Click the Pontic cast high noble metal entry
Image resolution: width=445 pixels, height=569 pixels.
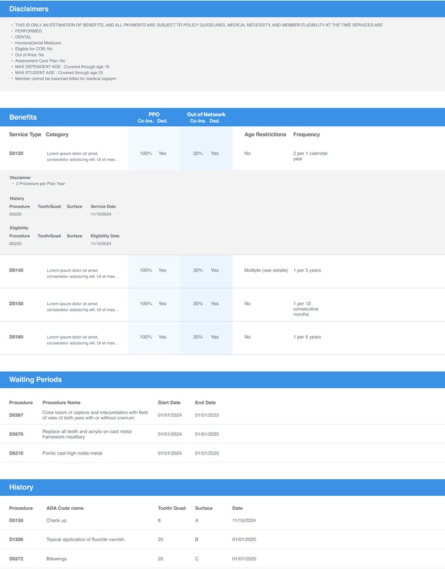pos(72,453)
